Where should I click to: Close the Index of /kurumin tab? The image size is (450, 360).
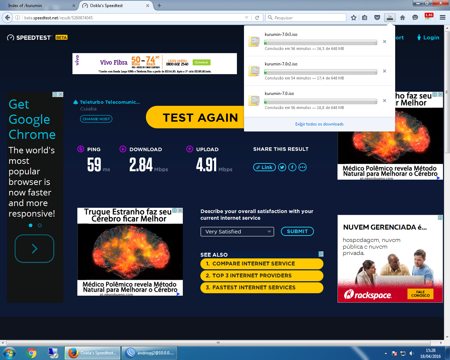point(73,6)
